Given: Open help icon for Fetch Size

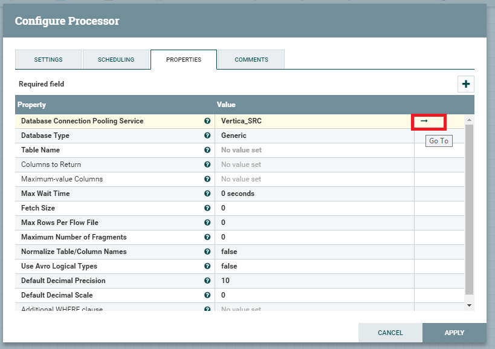Looking at the screenshot, I should coord(207,208).
